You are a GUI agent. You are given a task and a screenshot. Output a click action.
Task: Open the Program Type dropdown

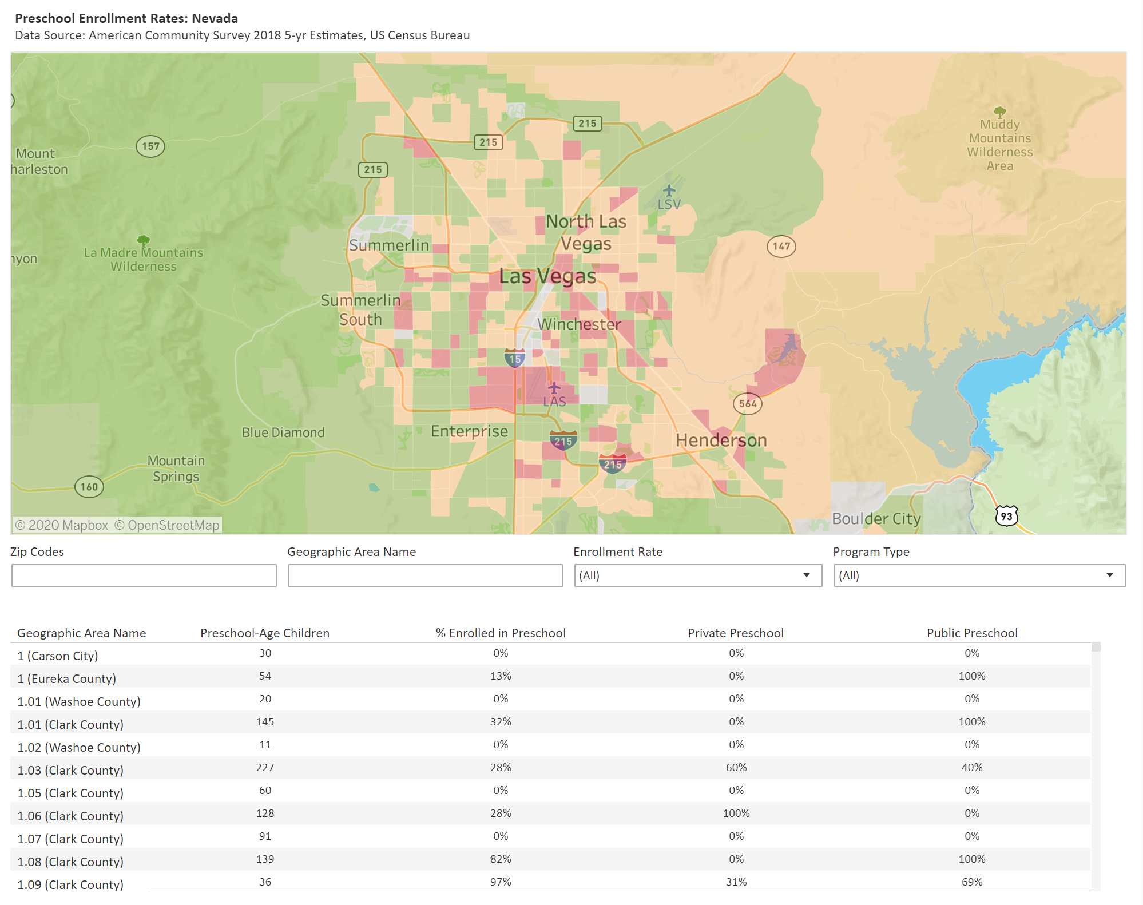point(979,575)
